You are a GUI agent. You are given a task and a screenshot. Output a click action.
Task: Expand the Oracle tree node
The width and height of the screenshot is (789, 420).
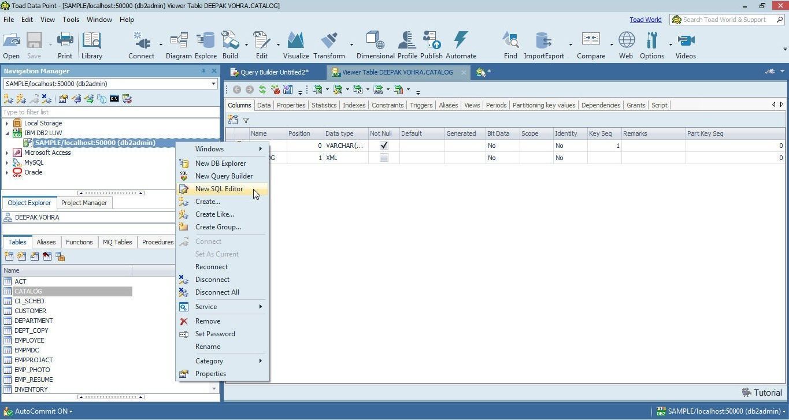pos(7,172)
